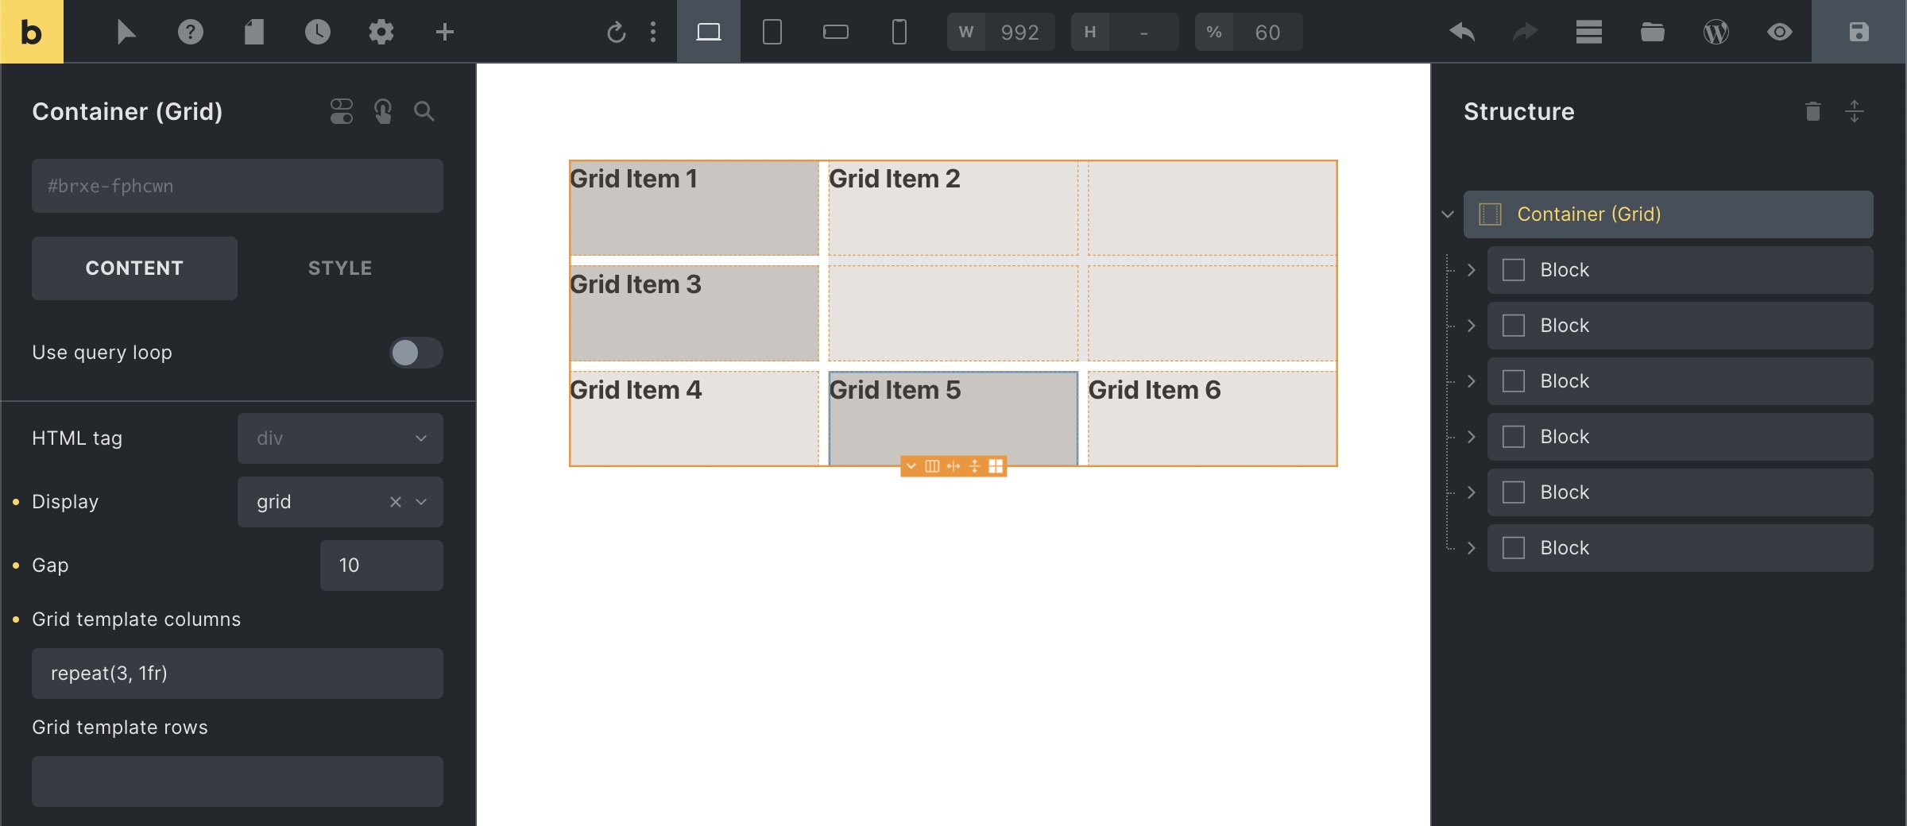
Task: Switch to the mobile breakpoint view
Action: pos(899,32)
